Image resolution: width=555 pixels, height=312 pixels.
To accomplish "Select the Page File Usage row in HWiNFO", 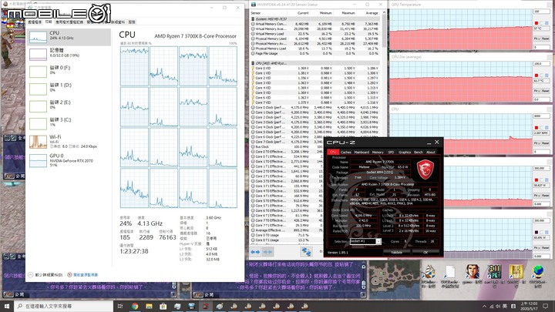I will (316, 53).
